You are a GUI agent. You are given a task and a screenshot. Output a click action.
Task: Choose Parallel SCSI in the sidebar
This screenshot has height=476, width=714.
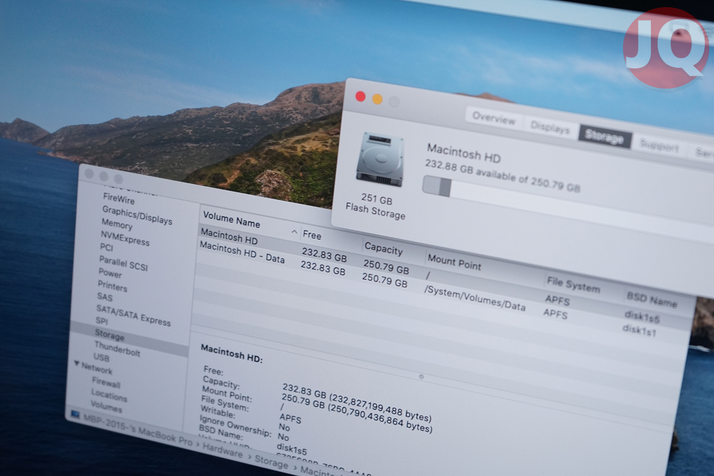coord(123,262)
